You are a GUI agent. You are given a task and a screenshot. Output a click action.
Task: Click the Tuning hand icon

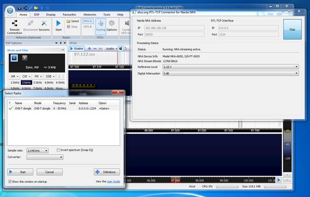(100, 24)
